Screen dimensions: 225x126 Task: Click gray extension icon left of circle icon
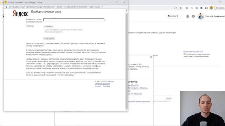(187, 8)
